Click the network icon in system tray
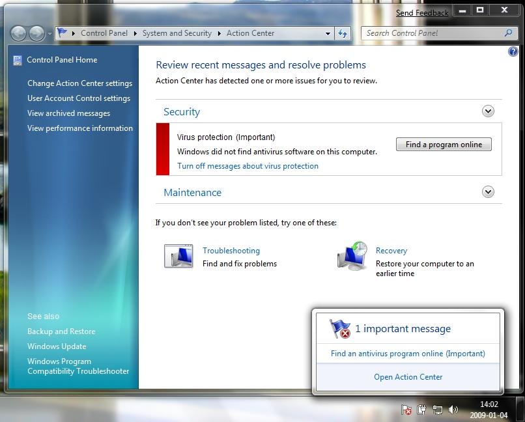This screenshot has height=422, width=525. coord(438,410)
